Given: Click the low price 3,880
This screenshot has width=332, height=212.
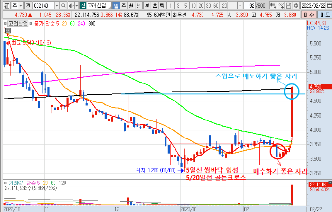Looking at the screenshot, I should pos(290,15).
